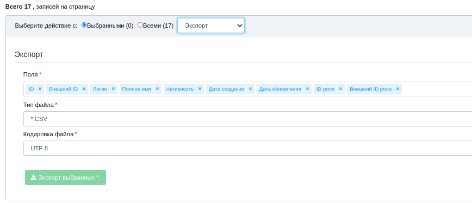
Task: Remove the Внешний ID роли tag
Action: pyautogui.click(x=398, y=89)
